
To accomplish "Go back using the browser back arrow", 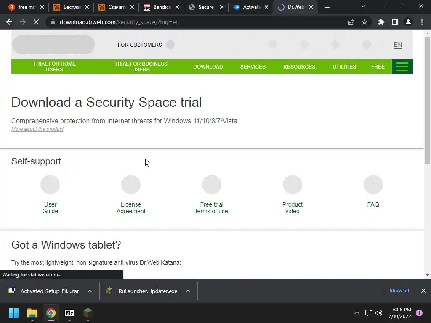I will tap(9, 22).
